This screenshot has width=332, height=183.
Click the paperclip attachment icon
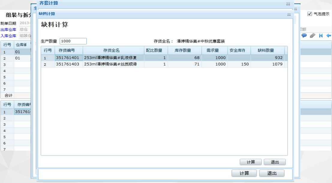point(313,35)
